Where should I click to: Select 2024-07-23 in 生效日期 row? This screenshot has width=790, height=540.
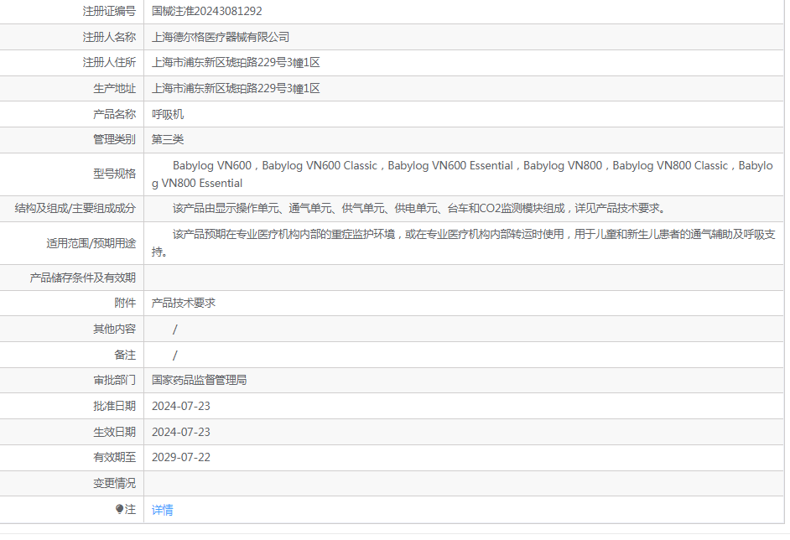(181, 432)
